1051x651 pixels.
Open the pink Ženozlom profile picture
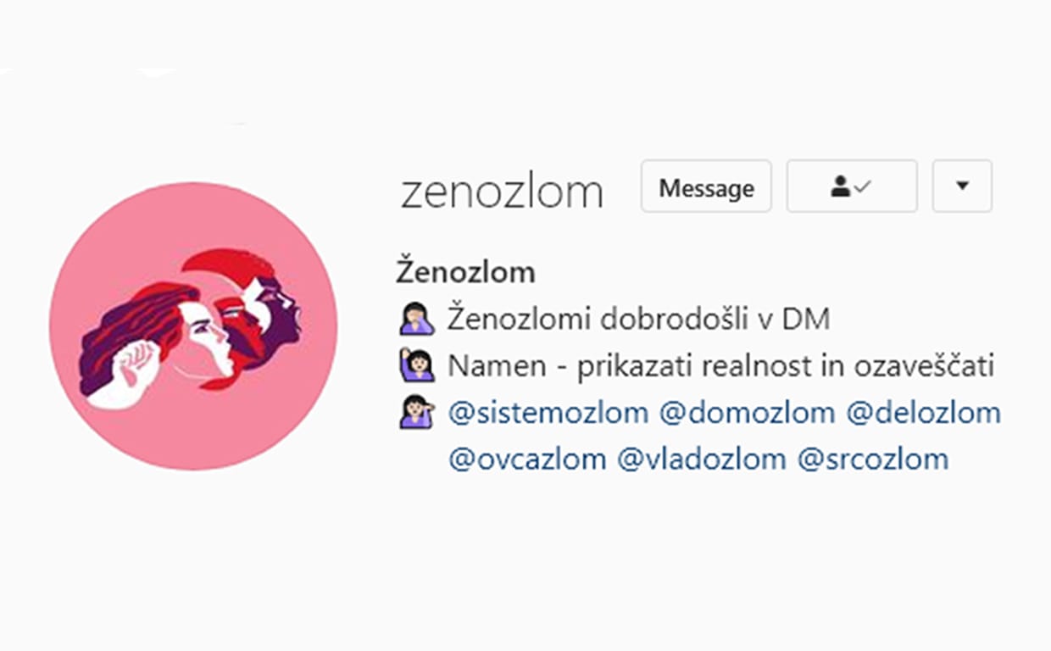[x=193, y=326]
